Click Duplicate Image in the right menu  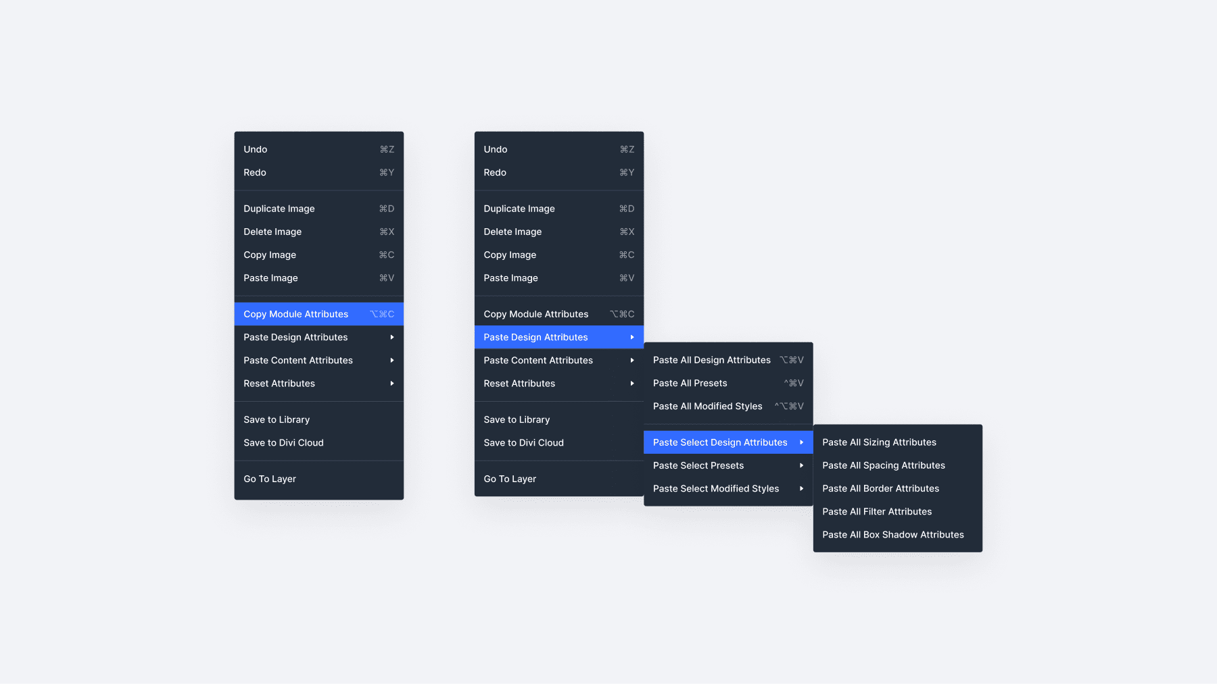pos(519,209)
